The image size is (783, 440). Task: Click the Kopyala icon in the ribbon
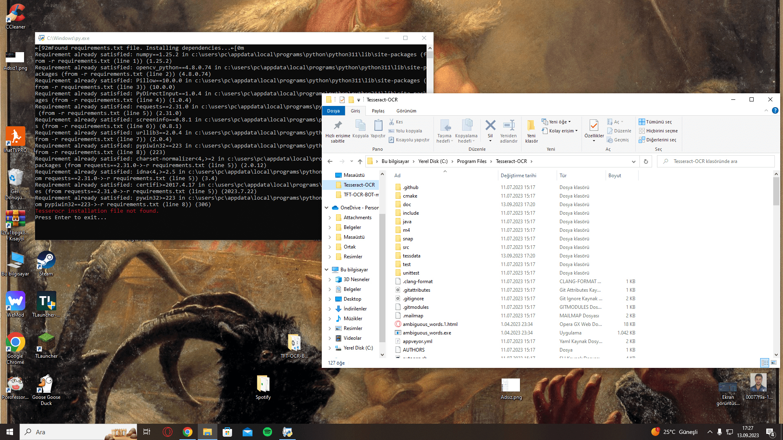pos(361,125)
